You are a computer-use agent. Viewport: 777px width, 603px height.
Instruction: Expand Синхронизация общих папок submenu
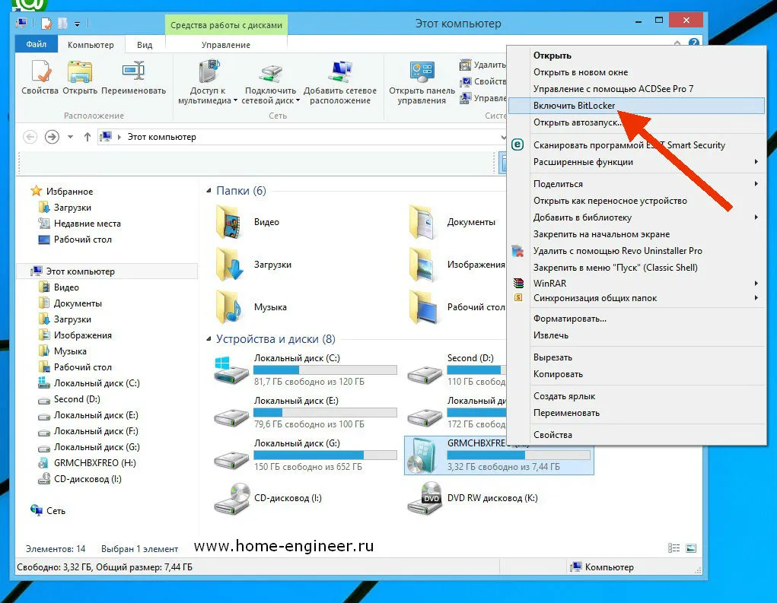[637, 298]
